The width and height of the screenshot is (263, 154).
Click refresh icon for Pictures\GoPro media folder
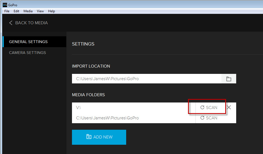(x=203, y=118)
